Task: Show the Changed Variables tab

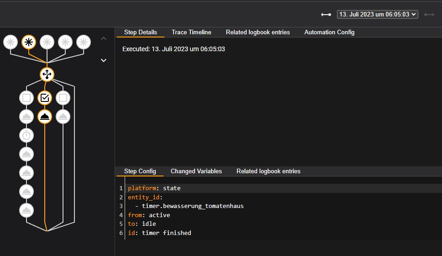Action: click(x=196, y=171)
